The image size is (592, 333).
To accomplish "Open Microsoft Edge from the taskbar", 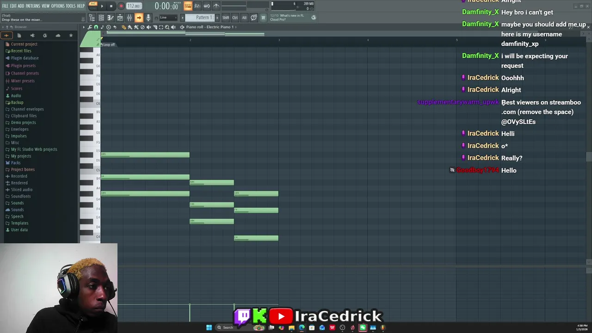I will click(x=302, y=327).
